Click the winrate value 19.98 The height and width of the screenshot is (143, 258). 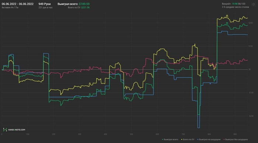click(235, 4)
